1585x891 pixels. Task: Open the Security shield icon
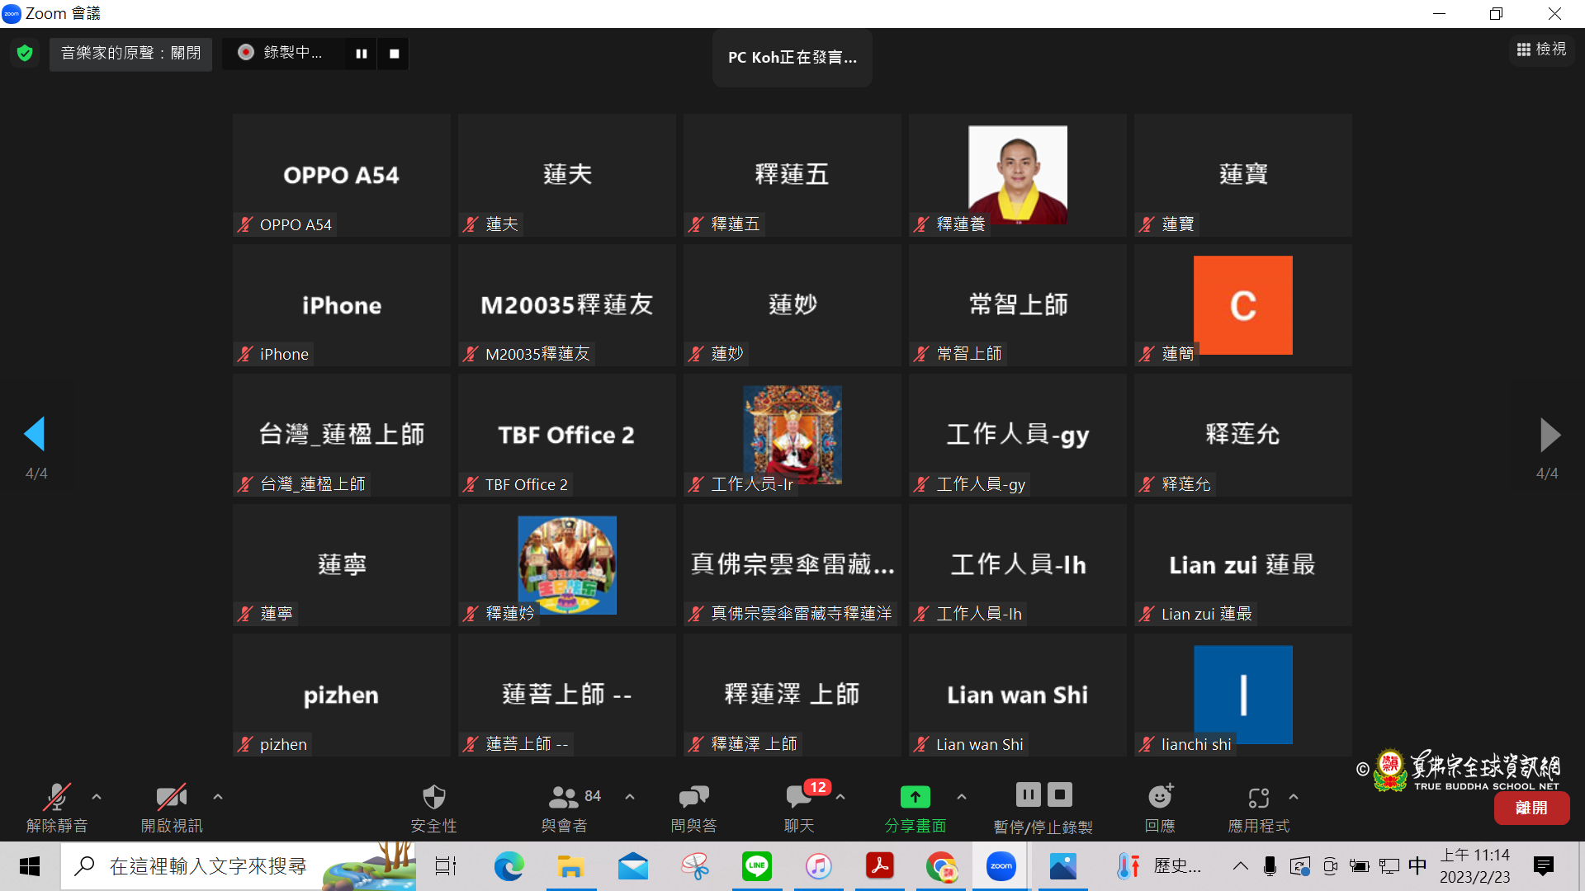click(433, 797)
